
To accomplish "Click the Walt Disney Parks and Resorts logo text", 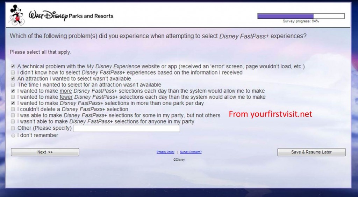I will 71,16.
